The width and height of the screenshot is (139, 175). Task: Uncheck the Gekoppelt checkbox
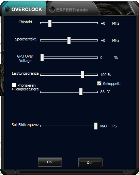coord(99,84)
